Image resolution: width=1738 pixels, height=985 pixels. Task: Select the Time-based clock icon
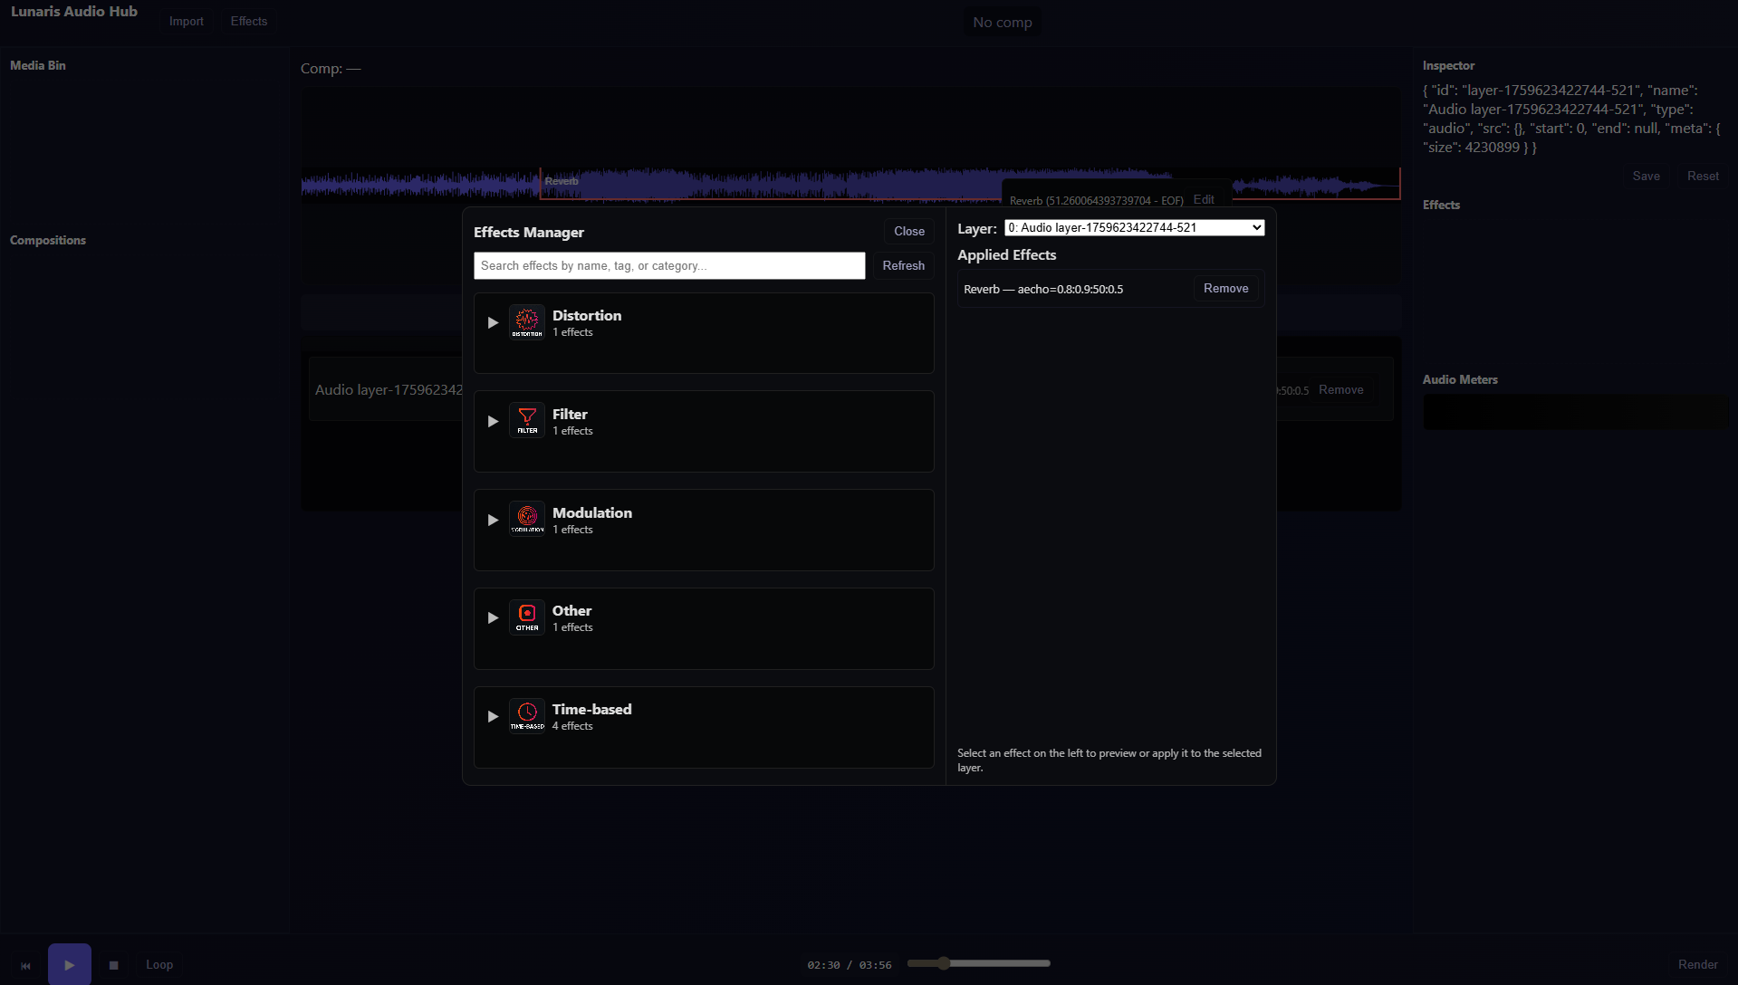(526, 714)
